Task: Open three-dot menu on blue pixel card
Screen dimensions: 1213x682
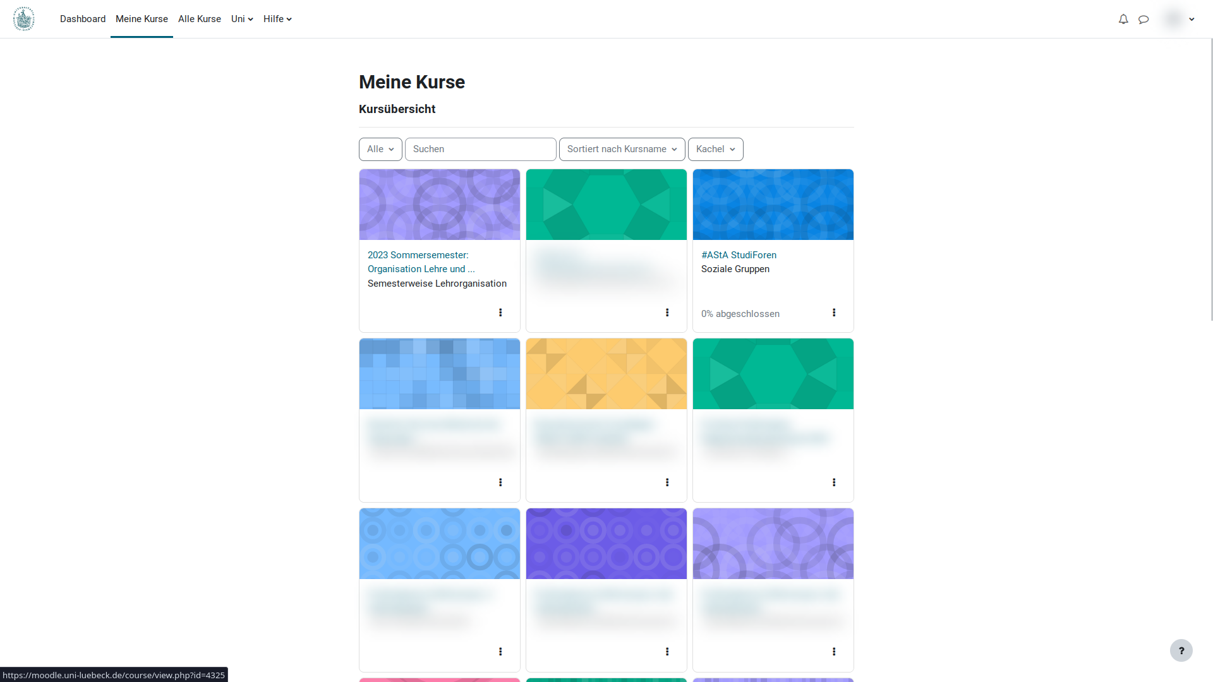Action: [500, 482]
